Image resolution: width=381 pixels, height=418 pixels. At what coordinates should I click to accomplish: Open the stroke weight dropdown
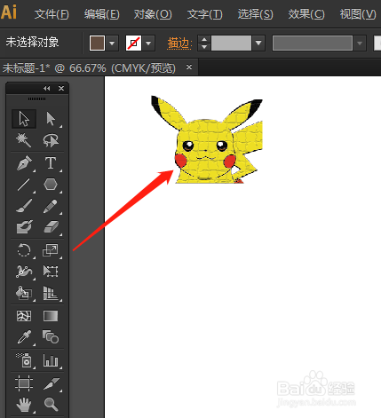click(x=258, y=43)
